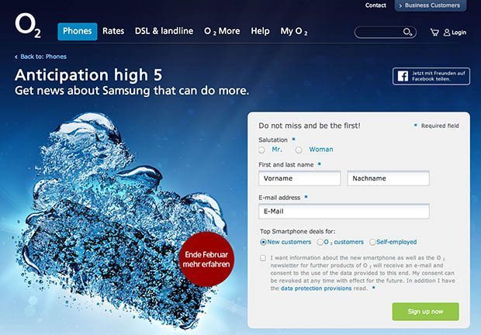Open the Rates menu item

click(113, 31)
